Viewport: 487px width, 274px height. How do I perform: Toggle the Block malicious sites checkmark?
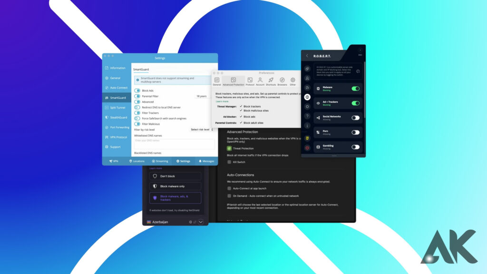pos(241,110)
